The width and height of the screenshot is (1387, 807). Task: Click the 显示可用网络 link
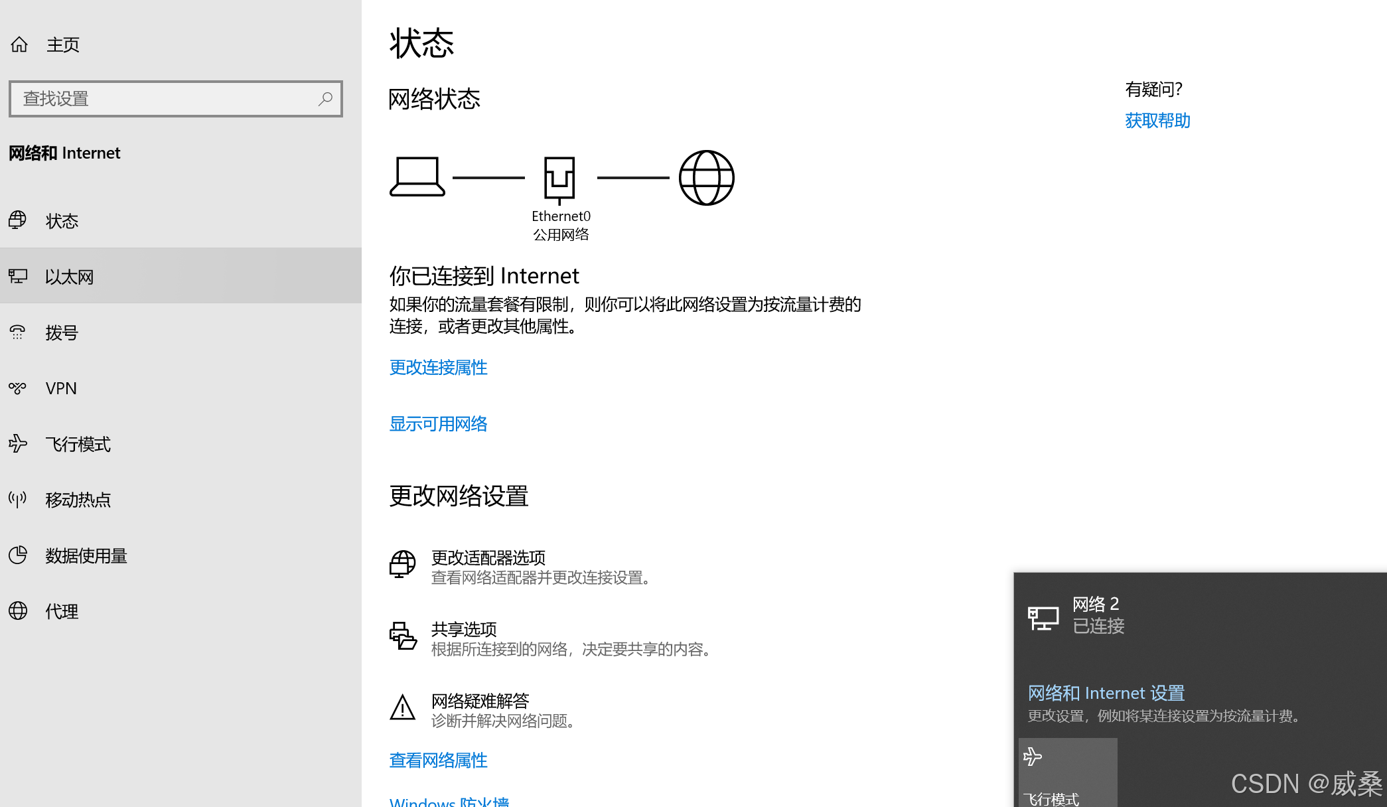click(438, 424)
